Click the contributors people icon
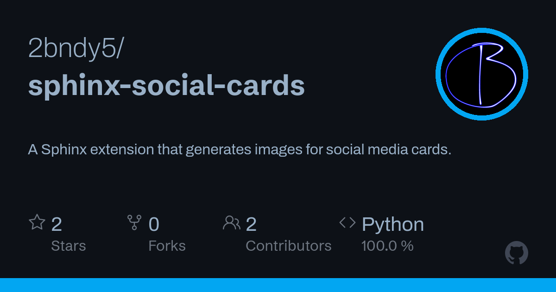This screenshot has width=556, height=292. click(231, 223)
